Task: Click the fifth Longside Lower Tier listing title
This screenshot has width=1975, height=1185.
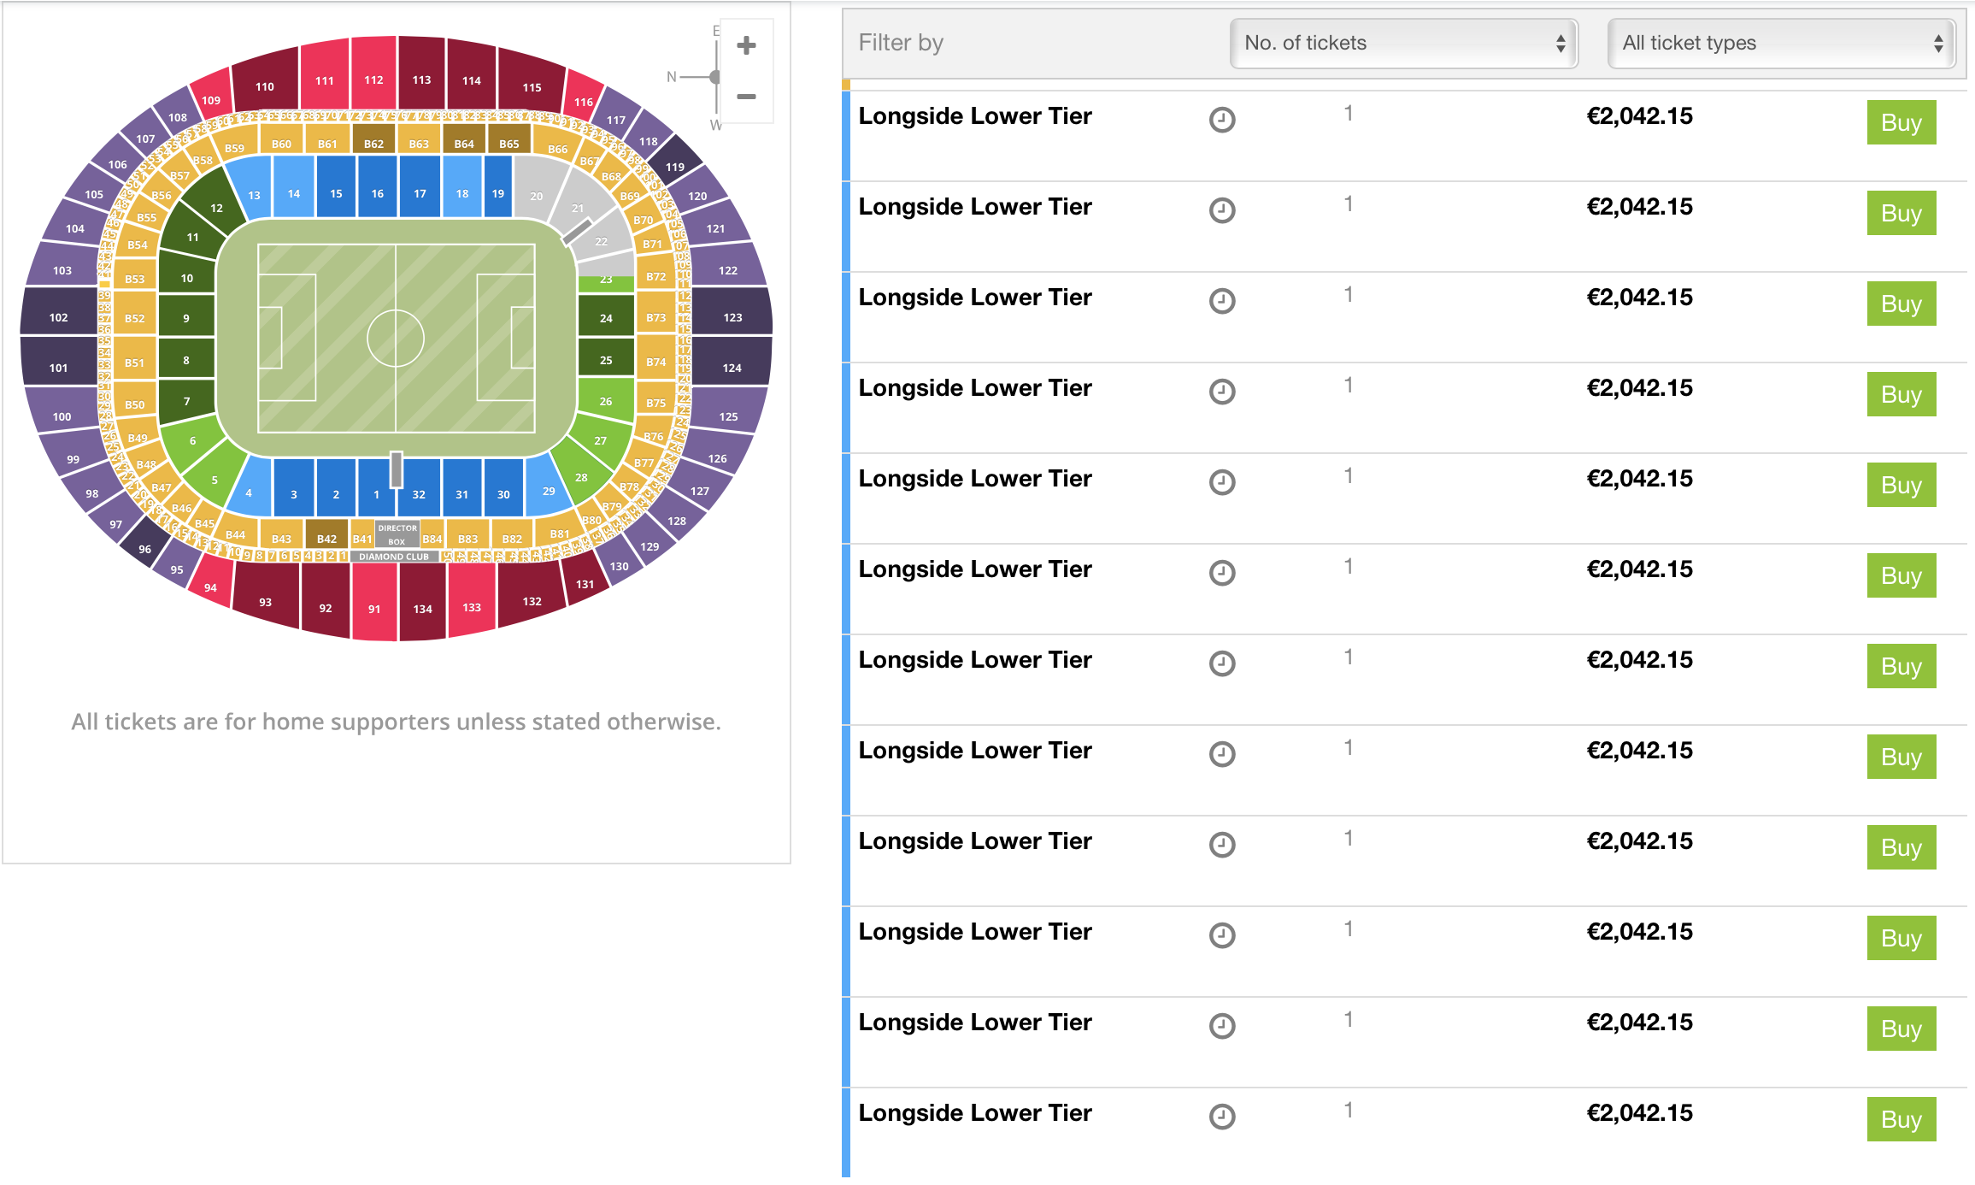Action: tap(975, 479)
